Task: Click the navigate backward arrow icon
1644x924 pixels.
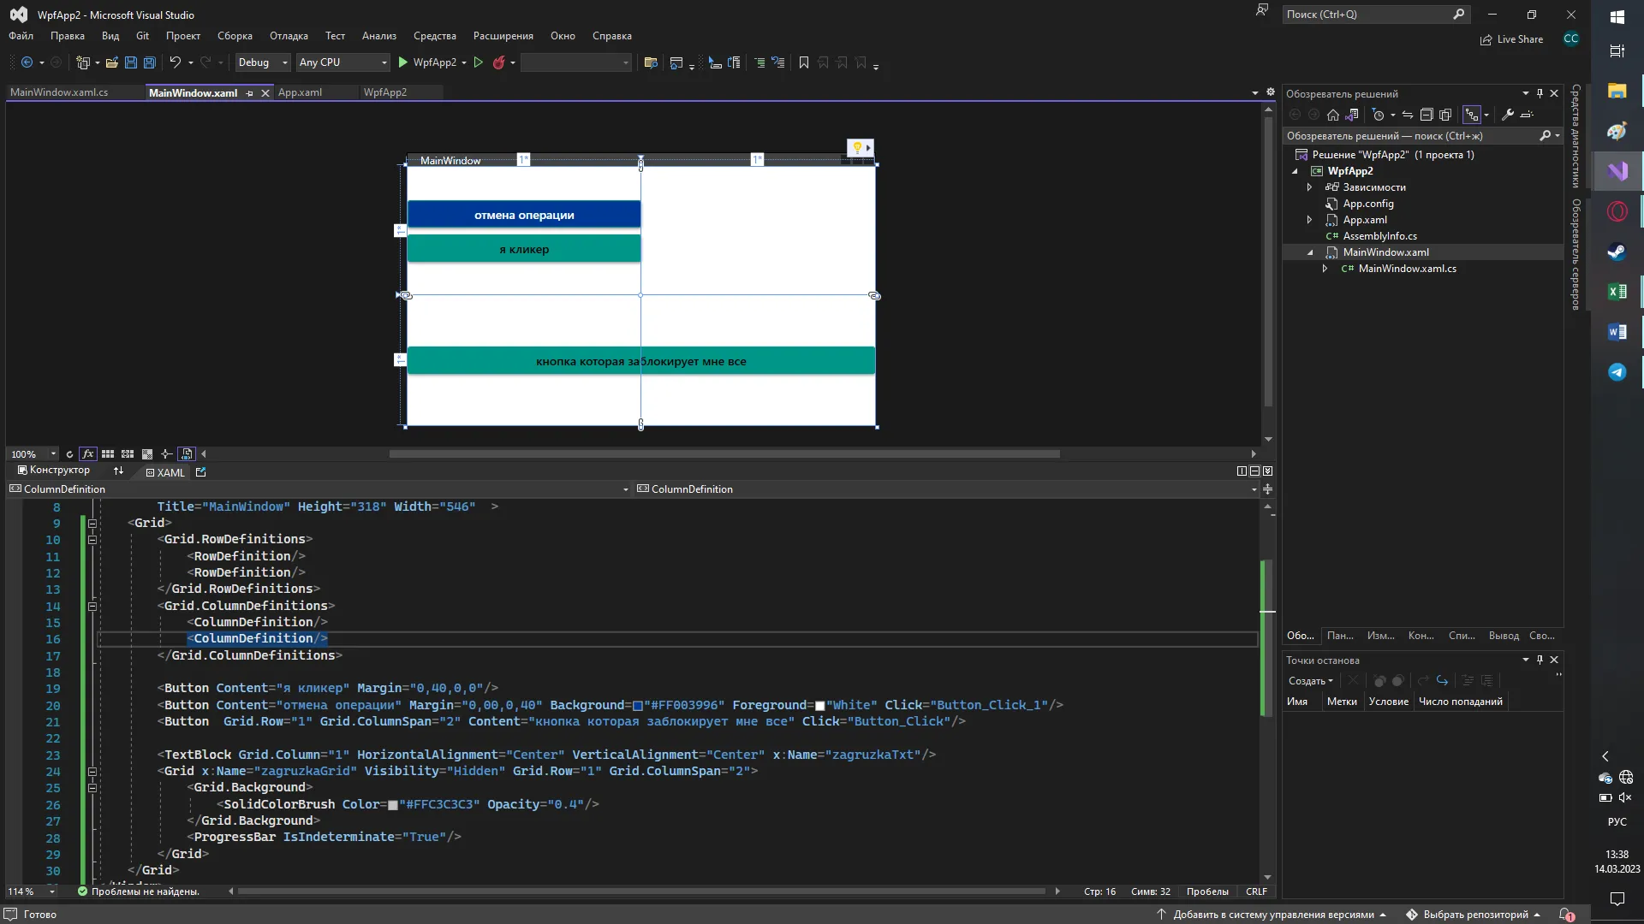Action: coord(27,62)
